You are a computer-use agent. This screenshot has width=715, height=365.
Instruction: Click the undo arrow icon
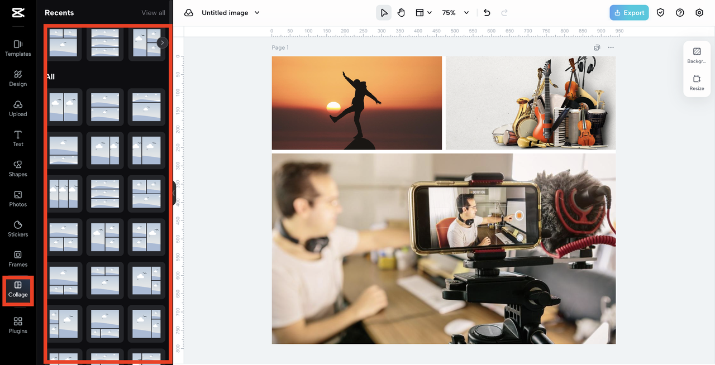point(487,13)
